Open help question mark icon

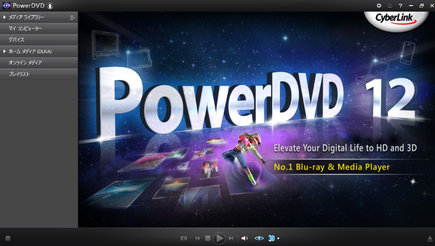pyautogui.click(x=400, y=6)
